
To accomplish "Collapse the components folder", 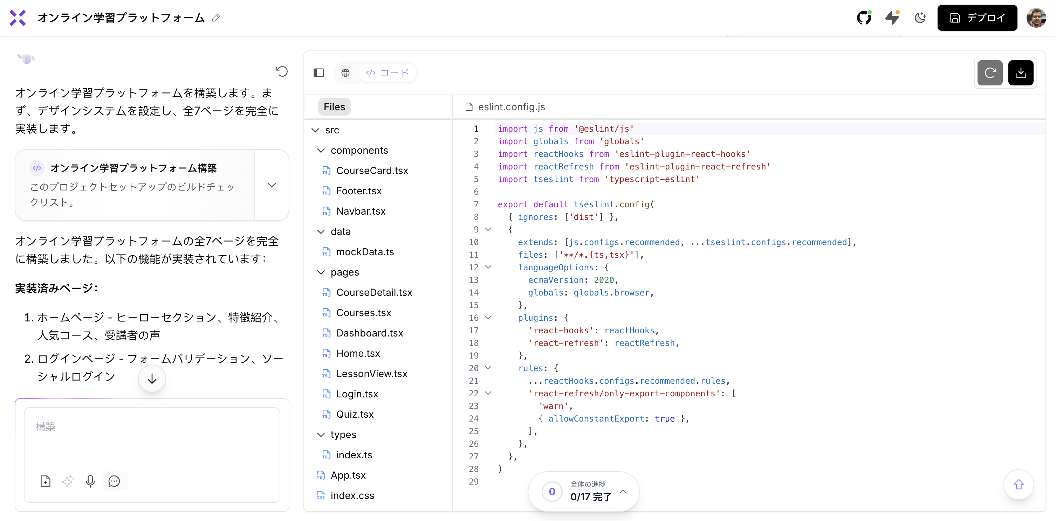I will click(x=321, y=150).
